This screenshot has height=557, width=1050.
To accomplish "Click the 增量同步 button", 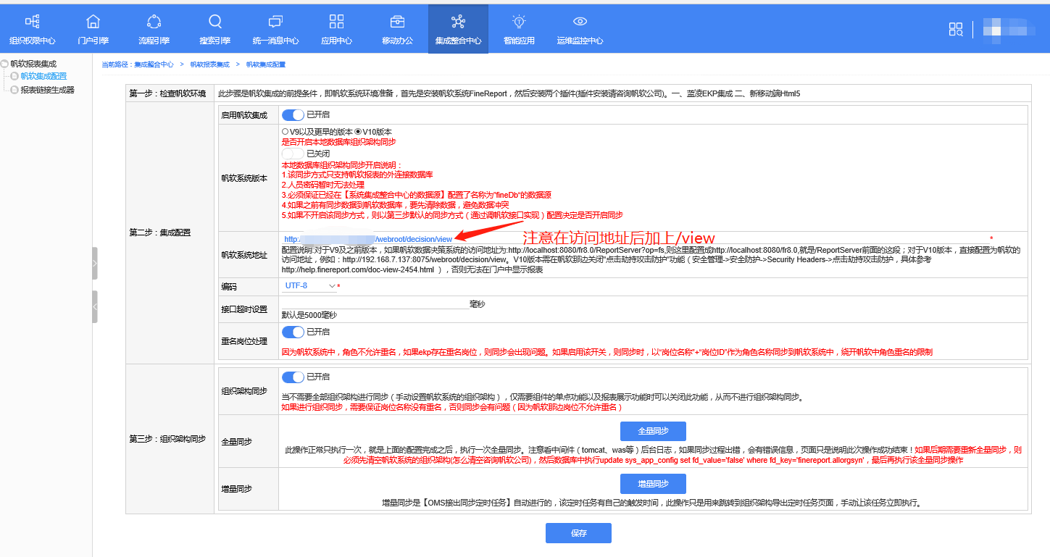I will click(653, 484).
